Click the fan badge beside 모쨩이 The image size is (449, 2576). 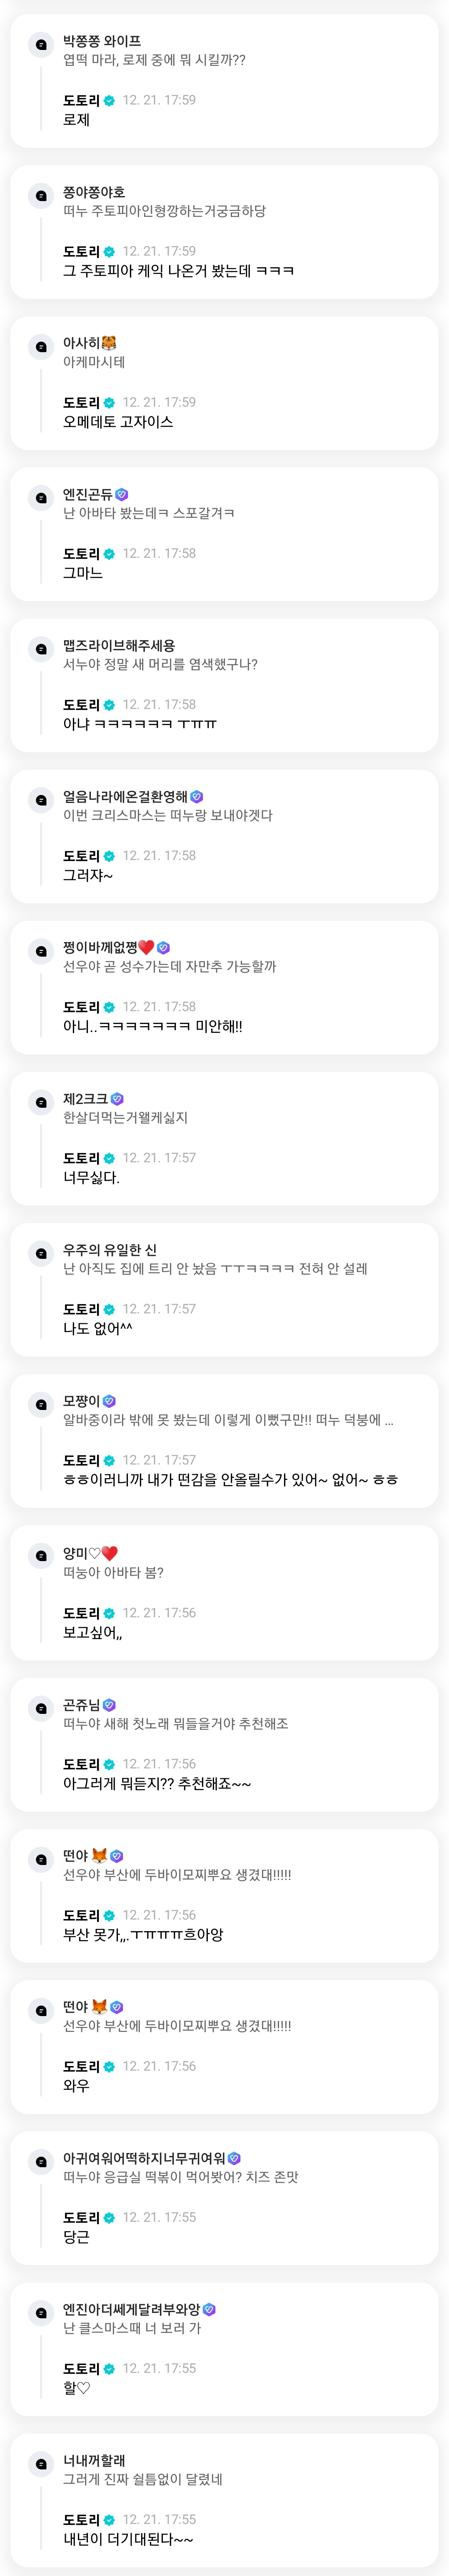click(110, 1401)
